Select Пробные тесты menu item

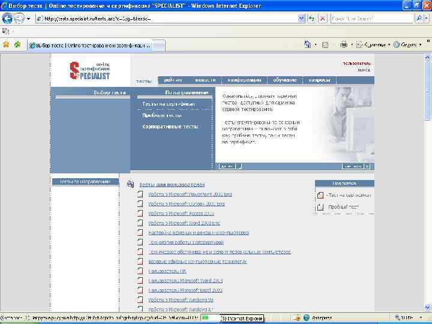click(x=162, y=115)
